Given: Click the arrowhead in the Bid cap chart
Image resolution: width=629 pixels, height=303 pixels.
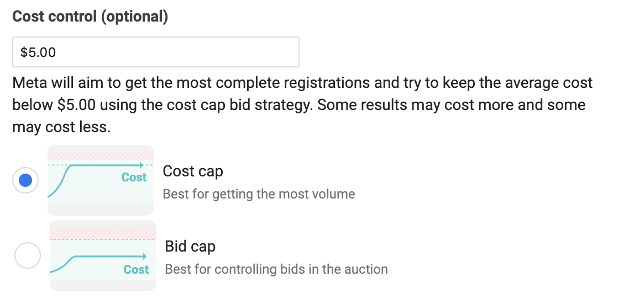Looking at the screenshot, I should 144,257.
